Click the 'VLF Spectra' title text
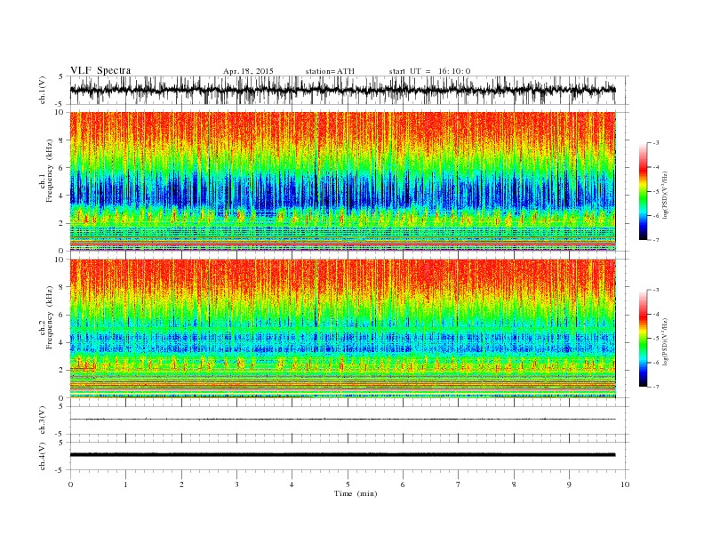704x544 pixels. coord(100,70)
